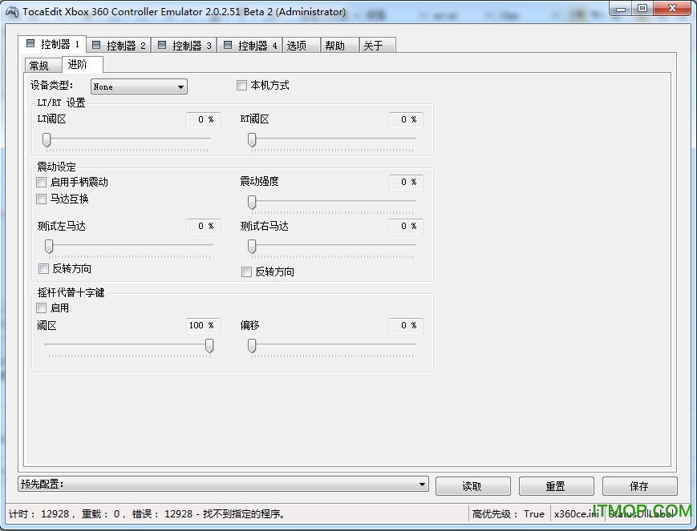
Task: Click the gamepad icon on 控制器 1 tab
Action: [30, 44]
